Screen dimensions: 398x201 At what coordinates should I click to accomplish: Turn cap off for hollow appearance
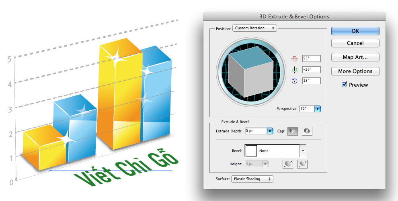(x=307, y=131)
